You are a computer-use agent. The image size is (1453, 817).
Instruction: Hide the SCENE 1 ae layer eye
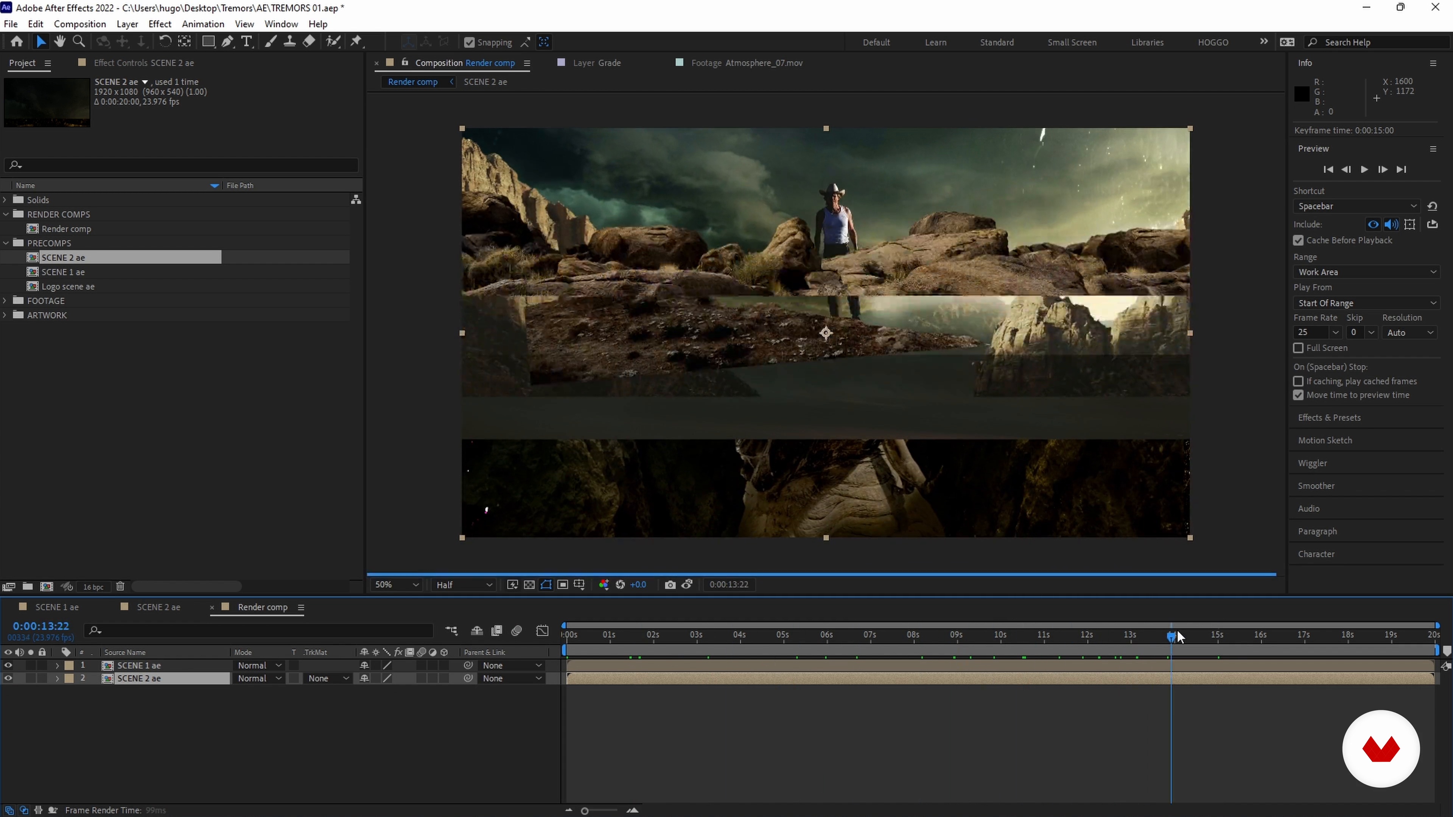[8, 665]
